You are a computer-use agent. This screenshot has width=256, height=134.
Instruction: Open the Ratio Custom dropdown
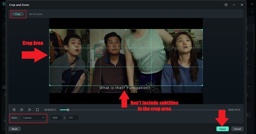[34, 118]
